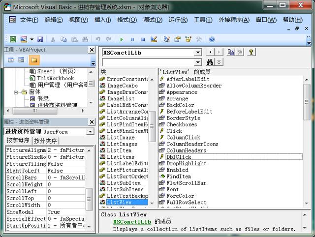This screenshot has width=315, height=237.
Task: Click the Reset stop square icon
Action: tap(143, 39)
